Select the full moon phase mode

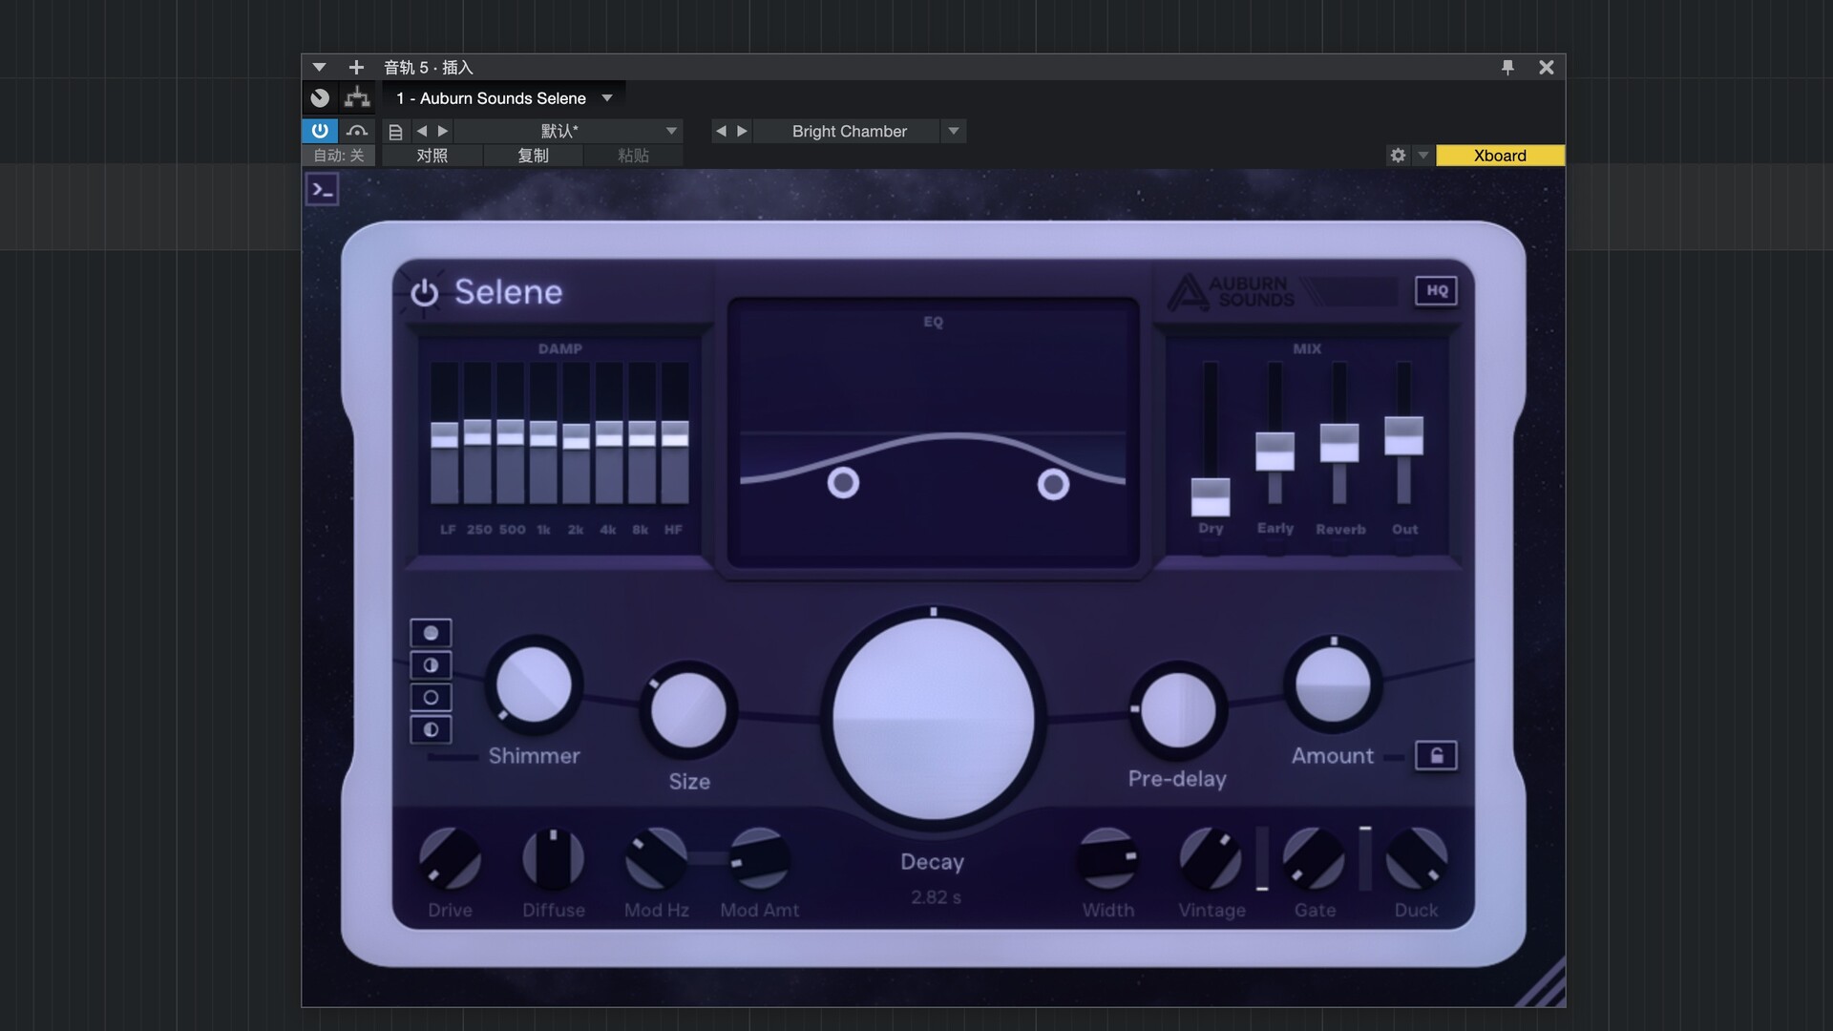431,633
